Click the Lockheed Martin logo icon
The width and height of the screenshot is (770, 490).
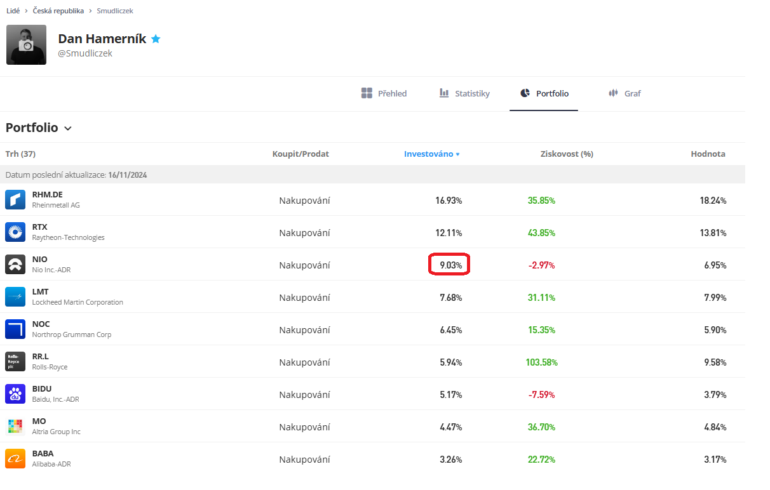pyautogui.click(x=15, y=296)
